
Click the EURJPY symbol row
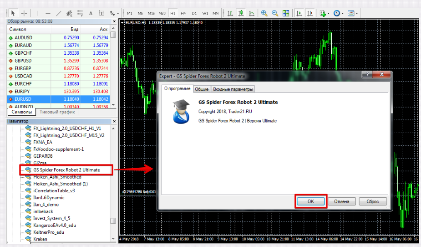58,92
